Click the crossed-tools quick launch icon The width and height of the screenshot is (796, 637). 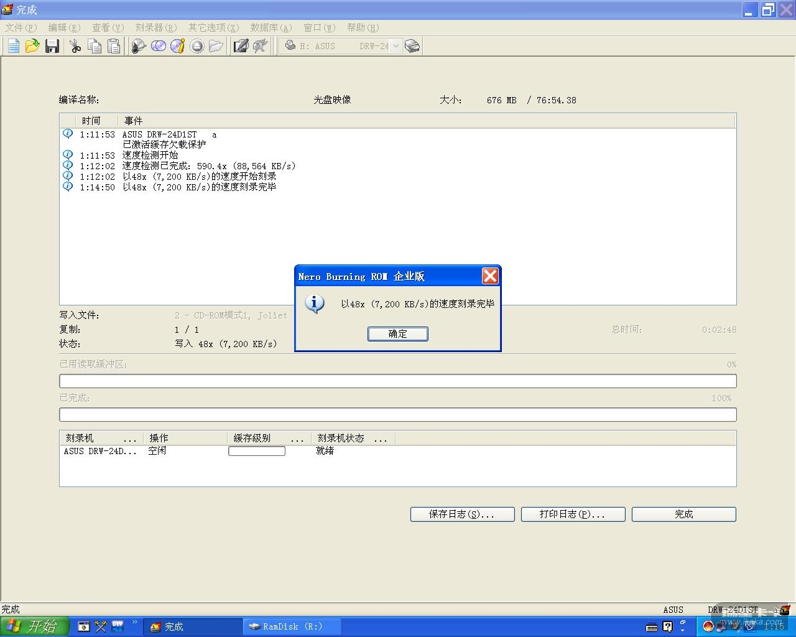point(101,626)
